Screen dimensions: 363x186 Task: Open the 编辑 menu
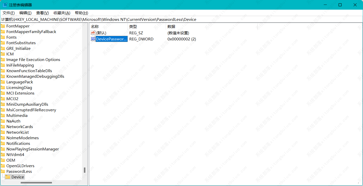coord(25,13)
